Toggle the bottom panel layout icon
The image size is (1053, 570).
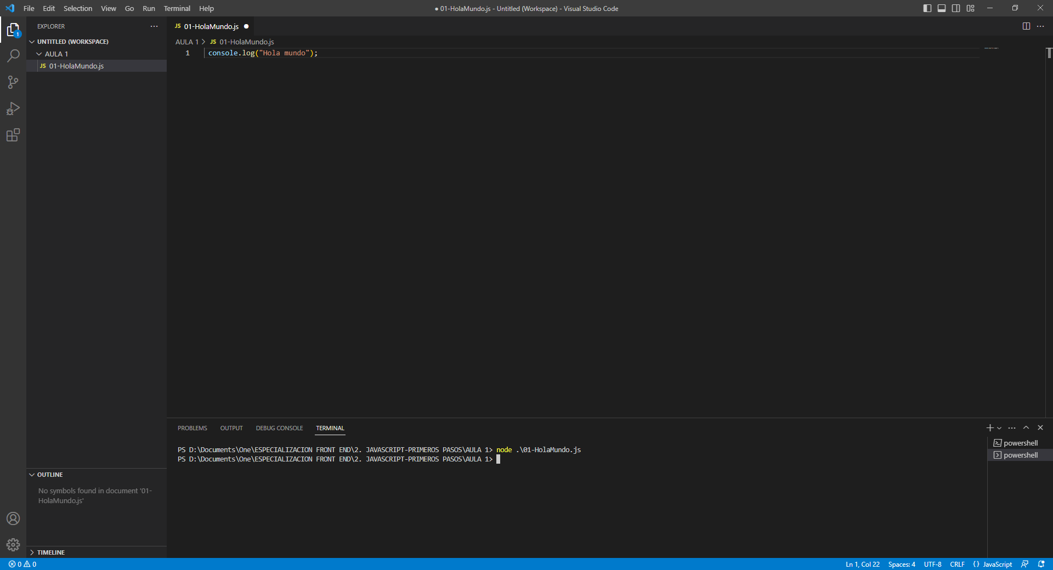tap(942, 8)
